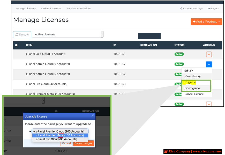Choose Cancel License from the actions menu
Image resolution: width=225 pixels, height=155 pixels.
click(x=197, y=94)
